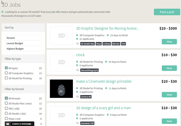Viewport: 181px width, 126px height.
Task: Click the 9 days to finish text
Action: click(x=118, y=115)
